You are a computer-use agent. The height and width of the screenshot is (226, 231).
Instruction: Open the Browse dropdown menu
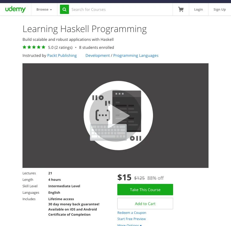(44, 10)
